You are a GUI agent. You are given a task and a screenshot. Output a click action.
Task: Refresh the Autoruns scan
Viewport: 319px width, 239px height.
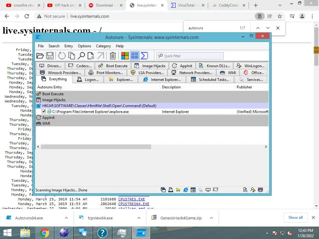(x=62, y=56)
